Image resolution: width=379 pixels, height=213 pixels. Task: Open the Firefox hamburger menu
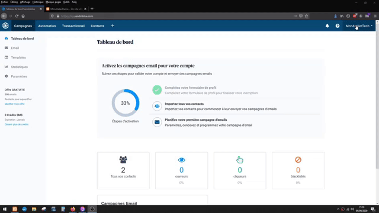[x=375, y=16]
